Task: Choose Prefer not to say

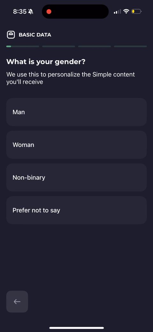Action: [76, 210]
